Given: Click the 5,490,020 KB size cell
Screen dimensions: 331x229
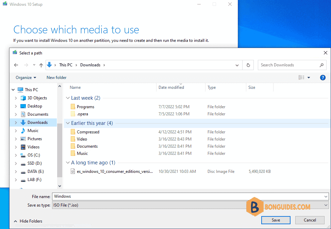Looking at the screenshot, I should click(260, 171).
